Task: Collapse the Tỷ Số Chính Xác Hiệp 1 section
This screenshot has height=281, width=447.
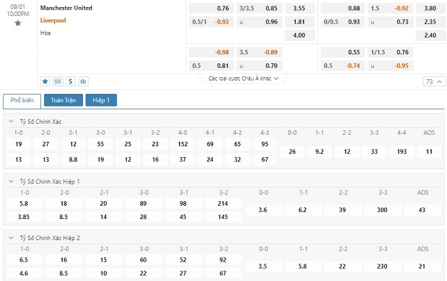Action: pos(11,181)
